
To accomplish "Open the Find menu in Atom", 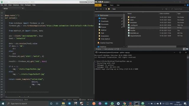I will pos(22,5).
